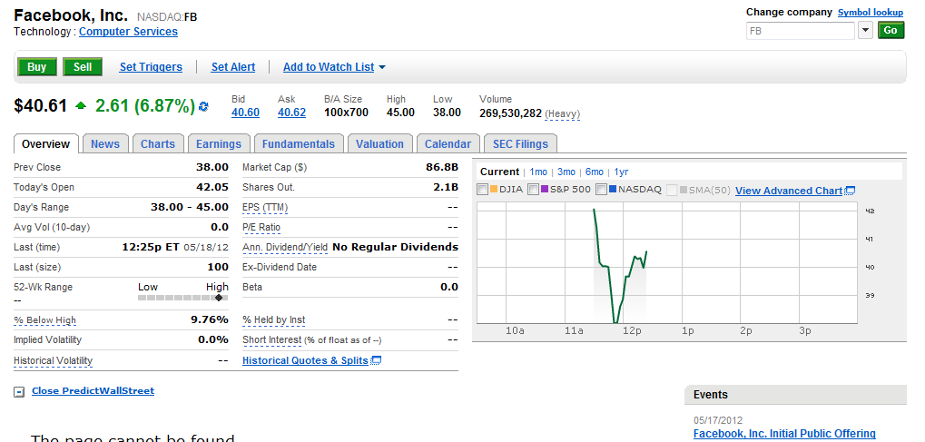Select the Overview tab
Image resolution: width=925 pixels, height=442 pixels.
click(x=46, y=144)
